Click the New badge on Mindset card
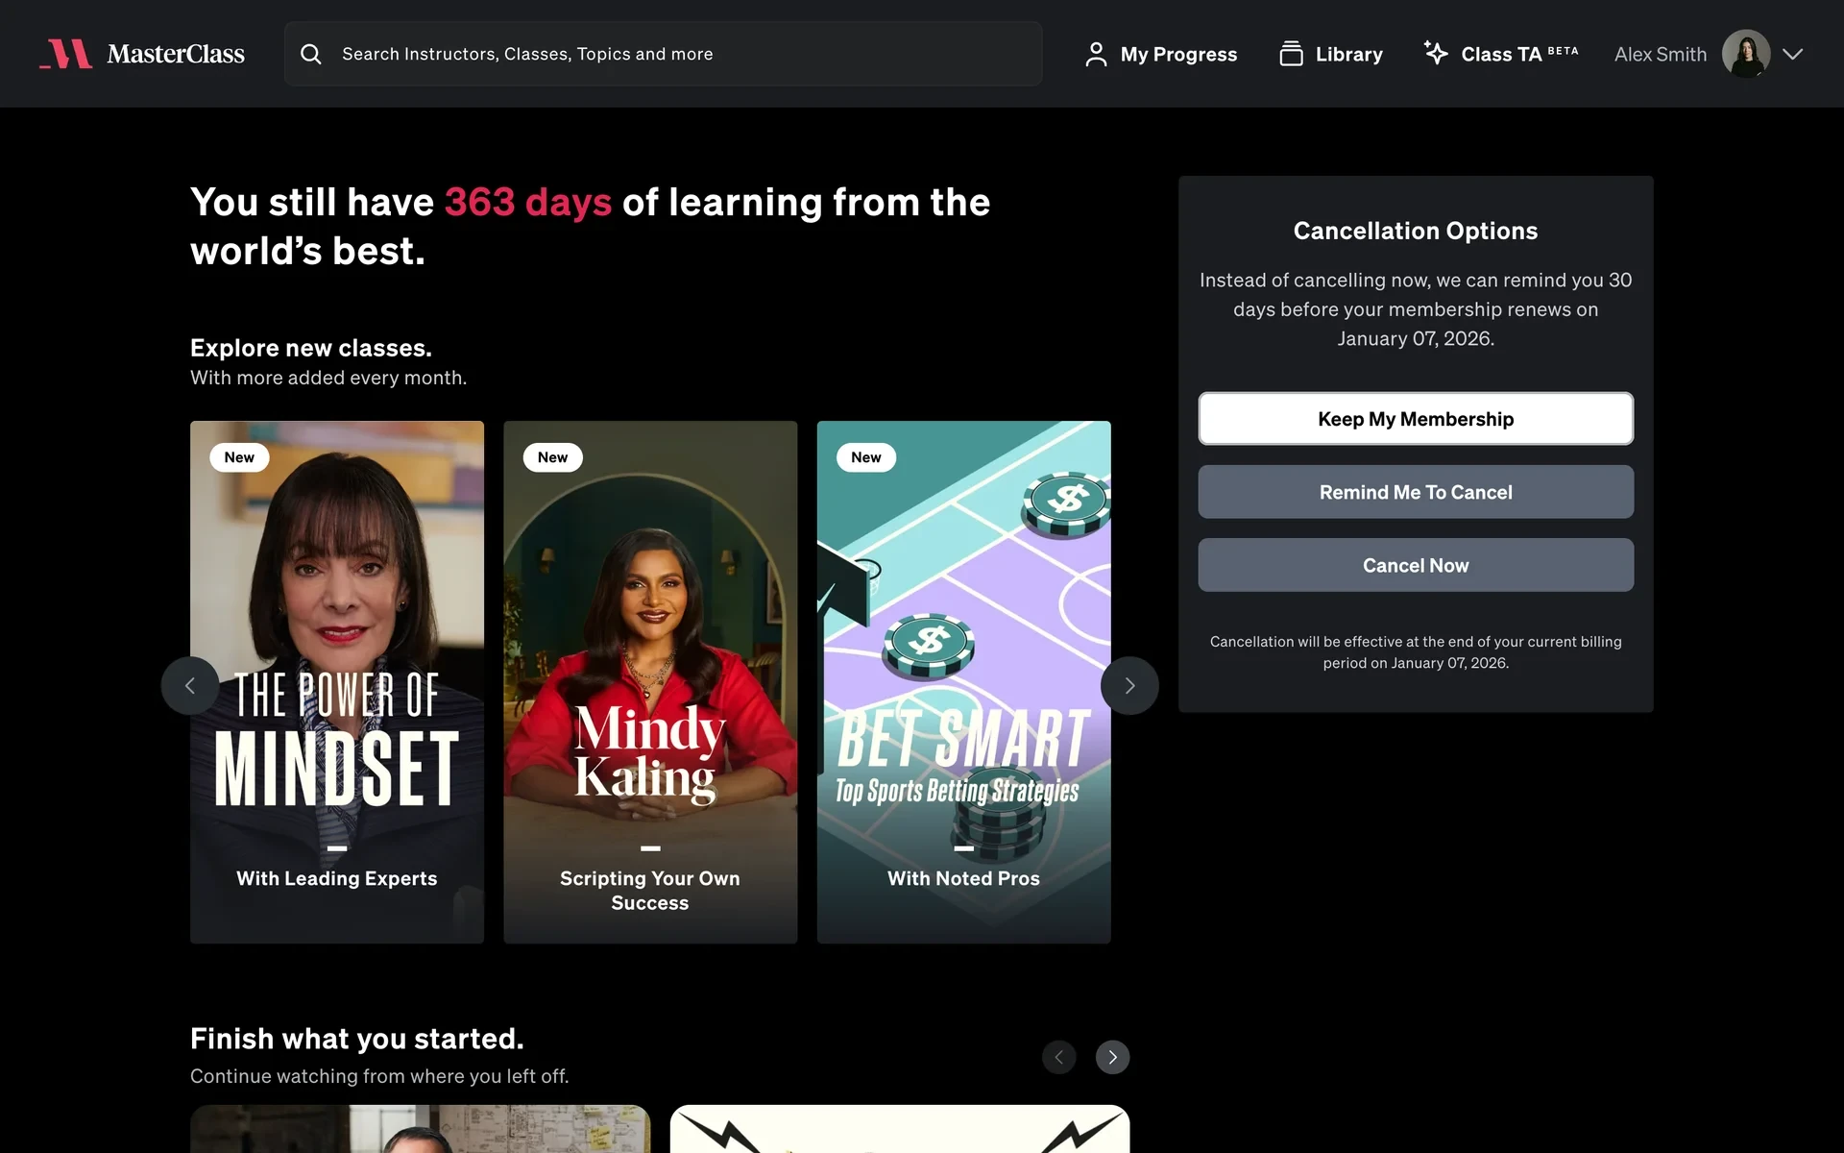 [x=239, y=457]
